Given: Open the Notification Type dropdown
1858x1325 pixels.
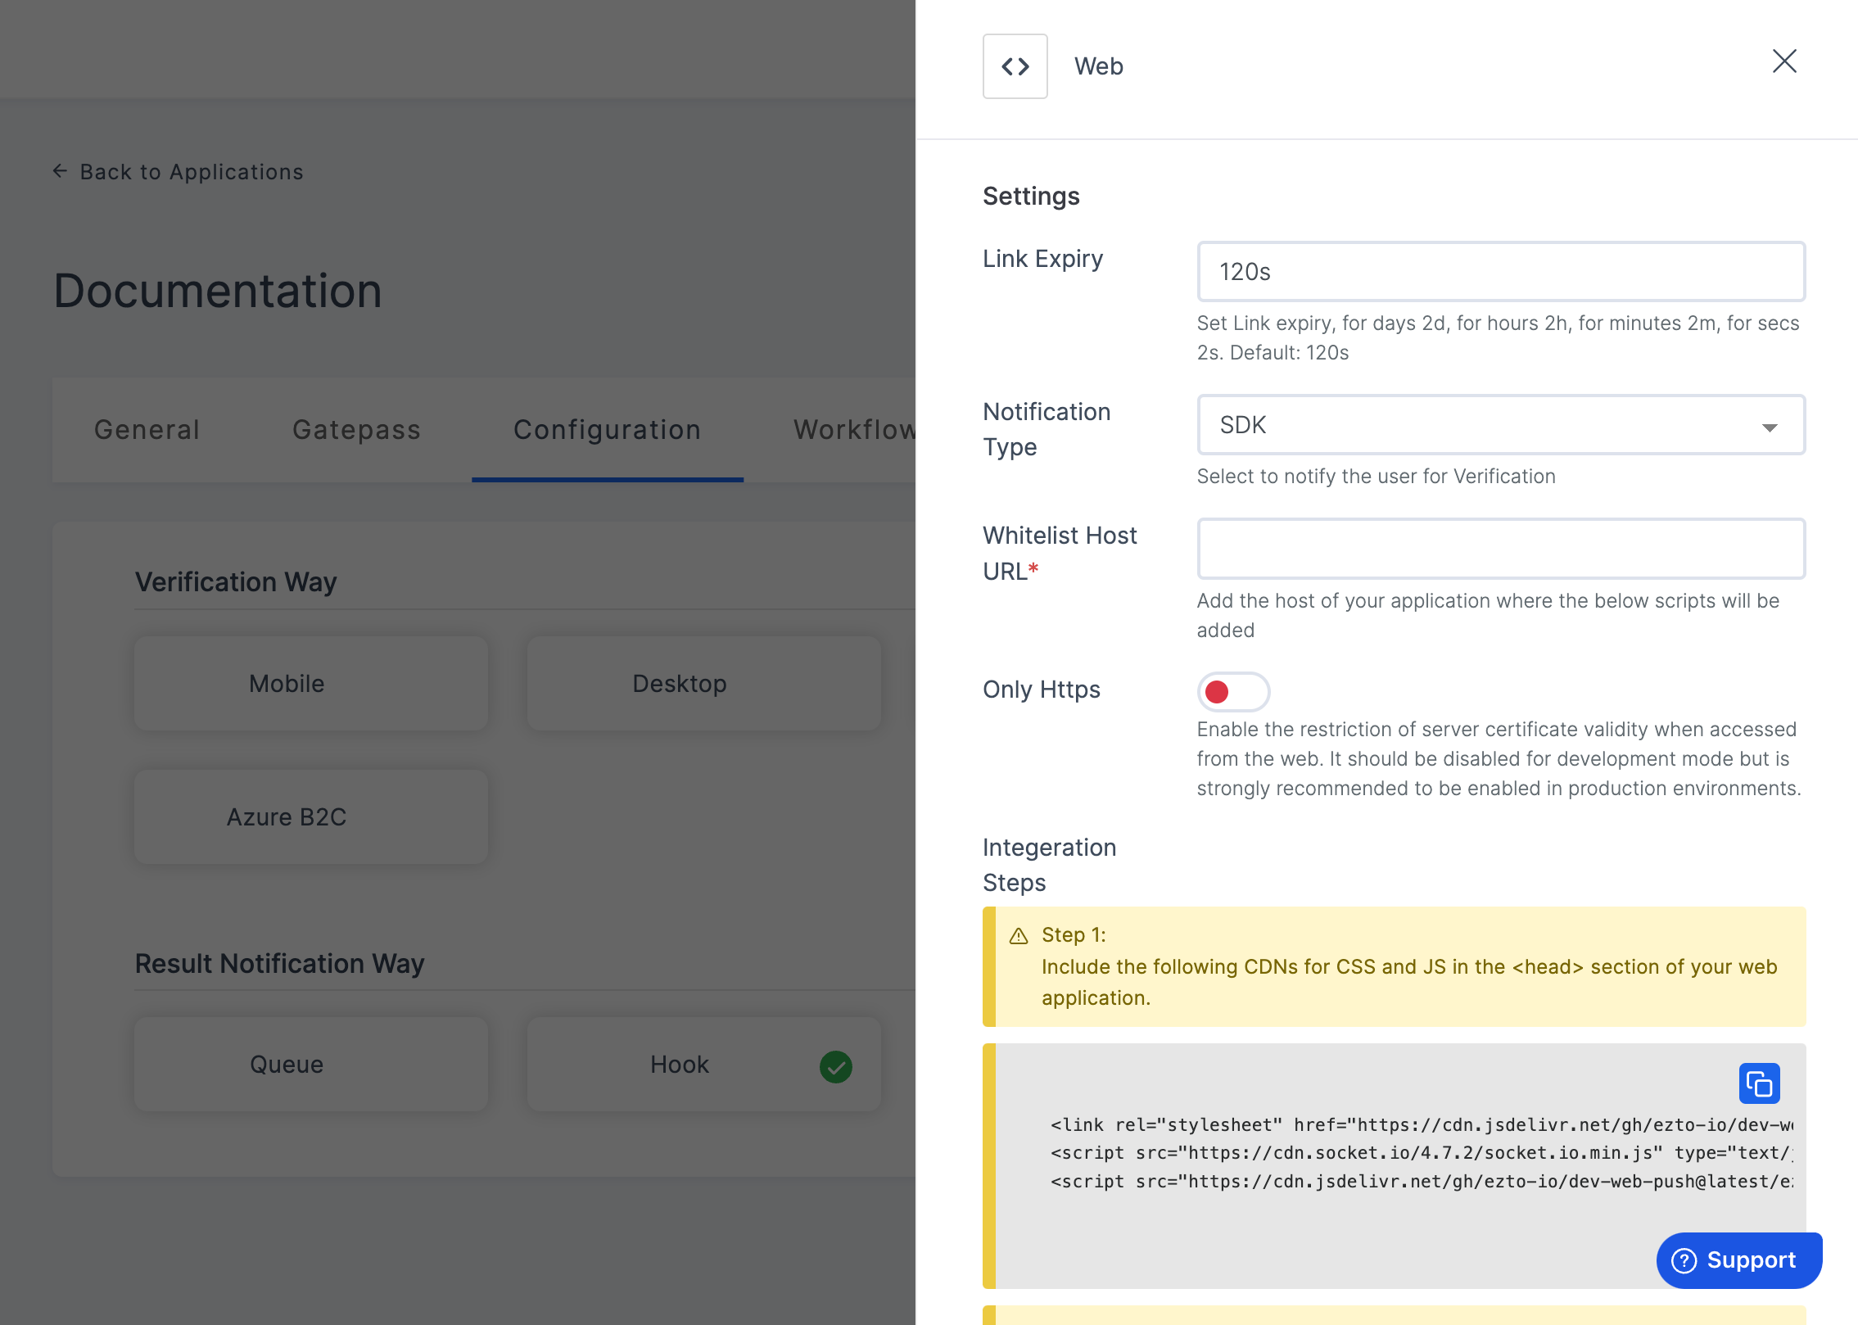Looking at the screenshot, I should point(1499,424).
